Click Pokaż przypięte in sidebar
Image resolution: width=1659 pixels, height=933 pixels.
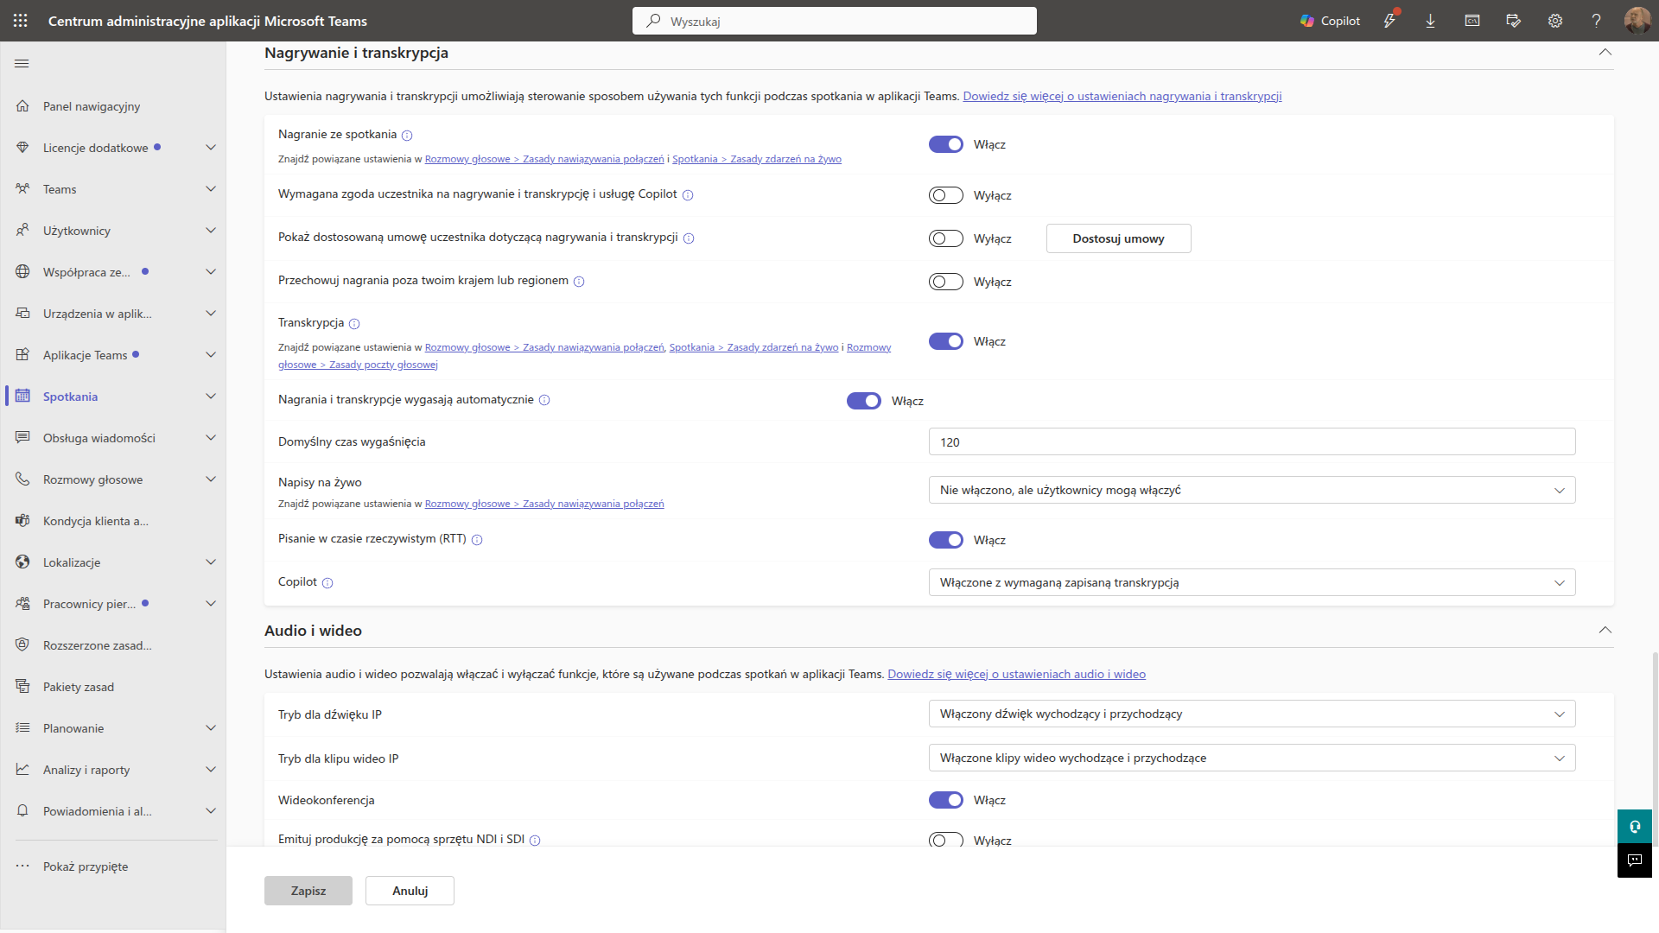(115, 866)
